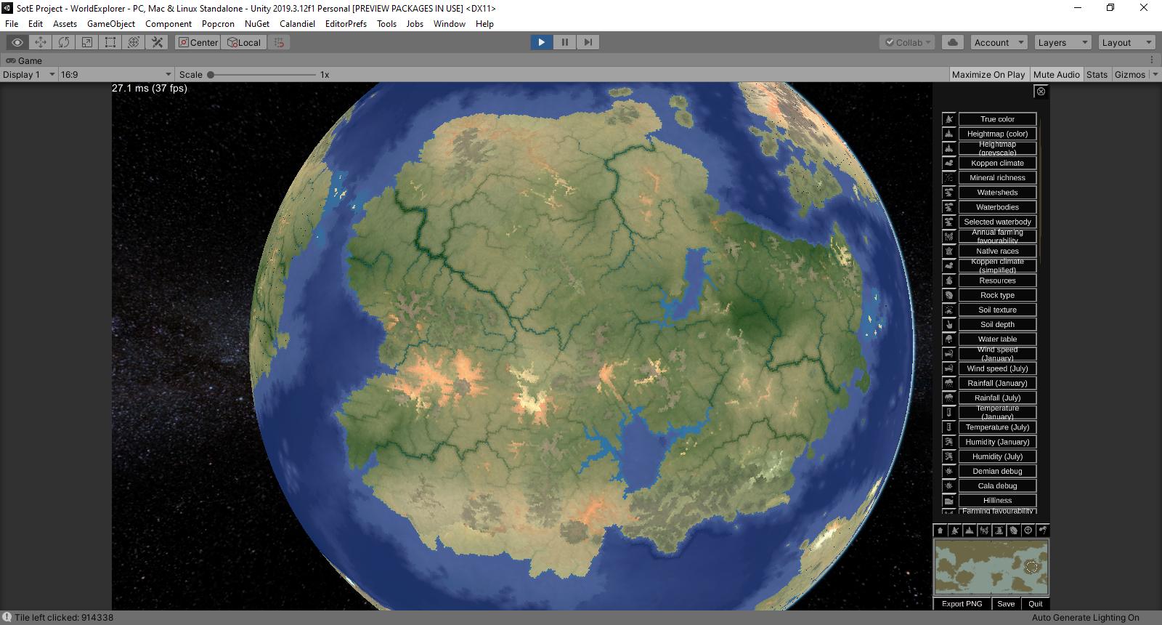Expand the Gizmos dropdown arrow
This screenshot has height=625, width=1162.
click(1155, 74)
